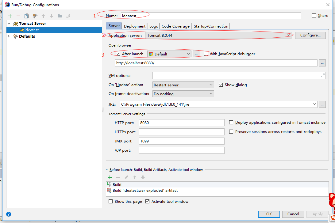Toggle the After launch checkbox
This screenshot has height=223, width=335.
pyautogui.click(x=118, y=54)
